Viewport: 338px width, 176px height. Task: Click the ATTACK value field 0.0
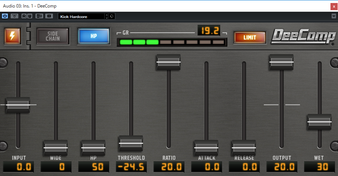tap(207, 167)
